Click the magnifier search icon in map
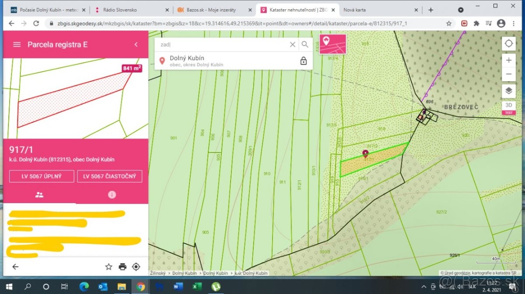 coord(305,45)
